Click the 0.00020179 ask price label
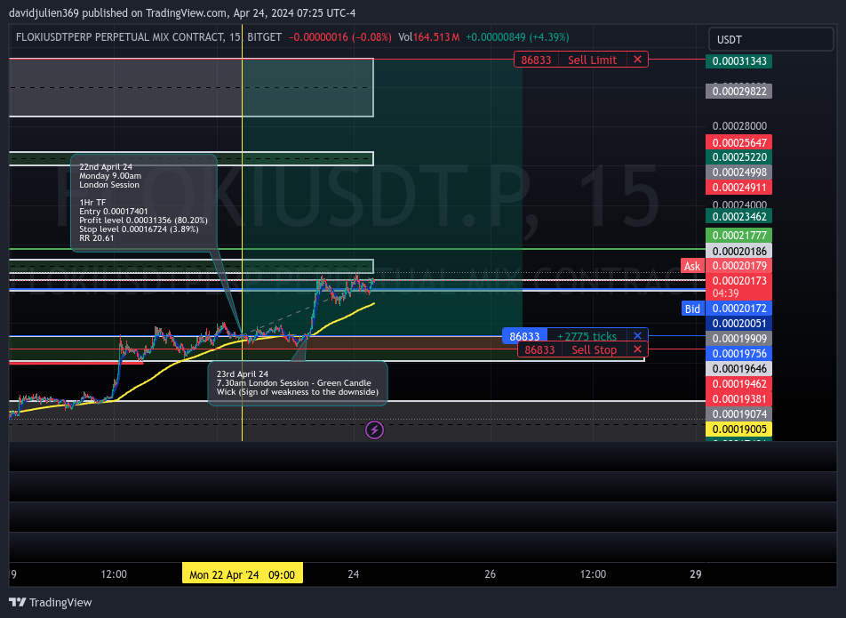Screen dimensions: 846x618 click(738, 266)
